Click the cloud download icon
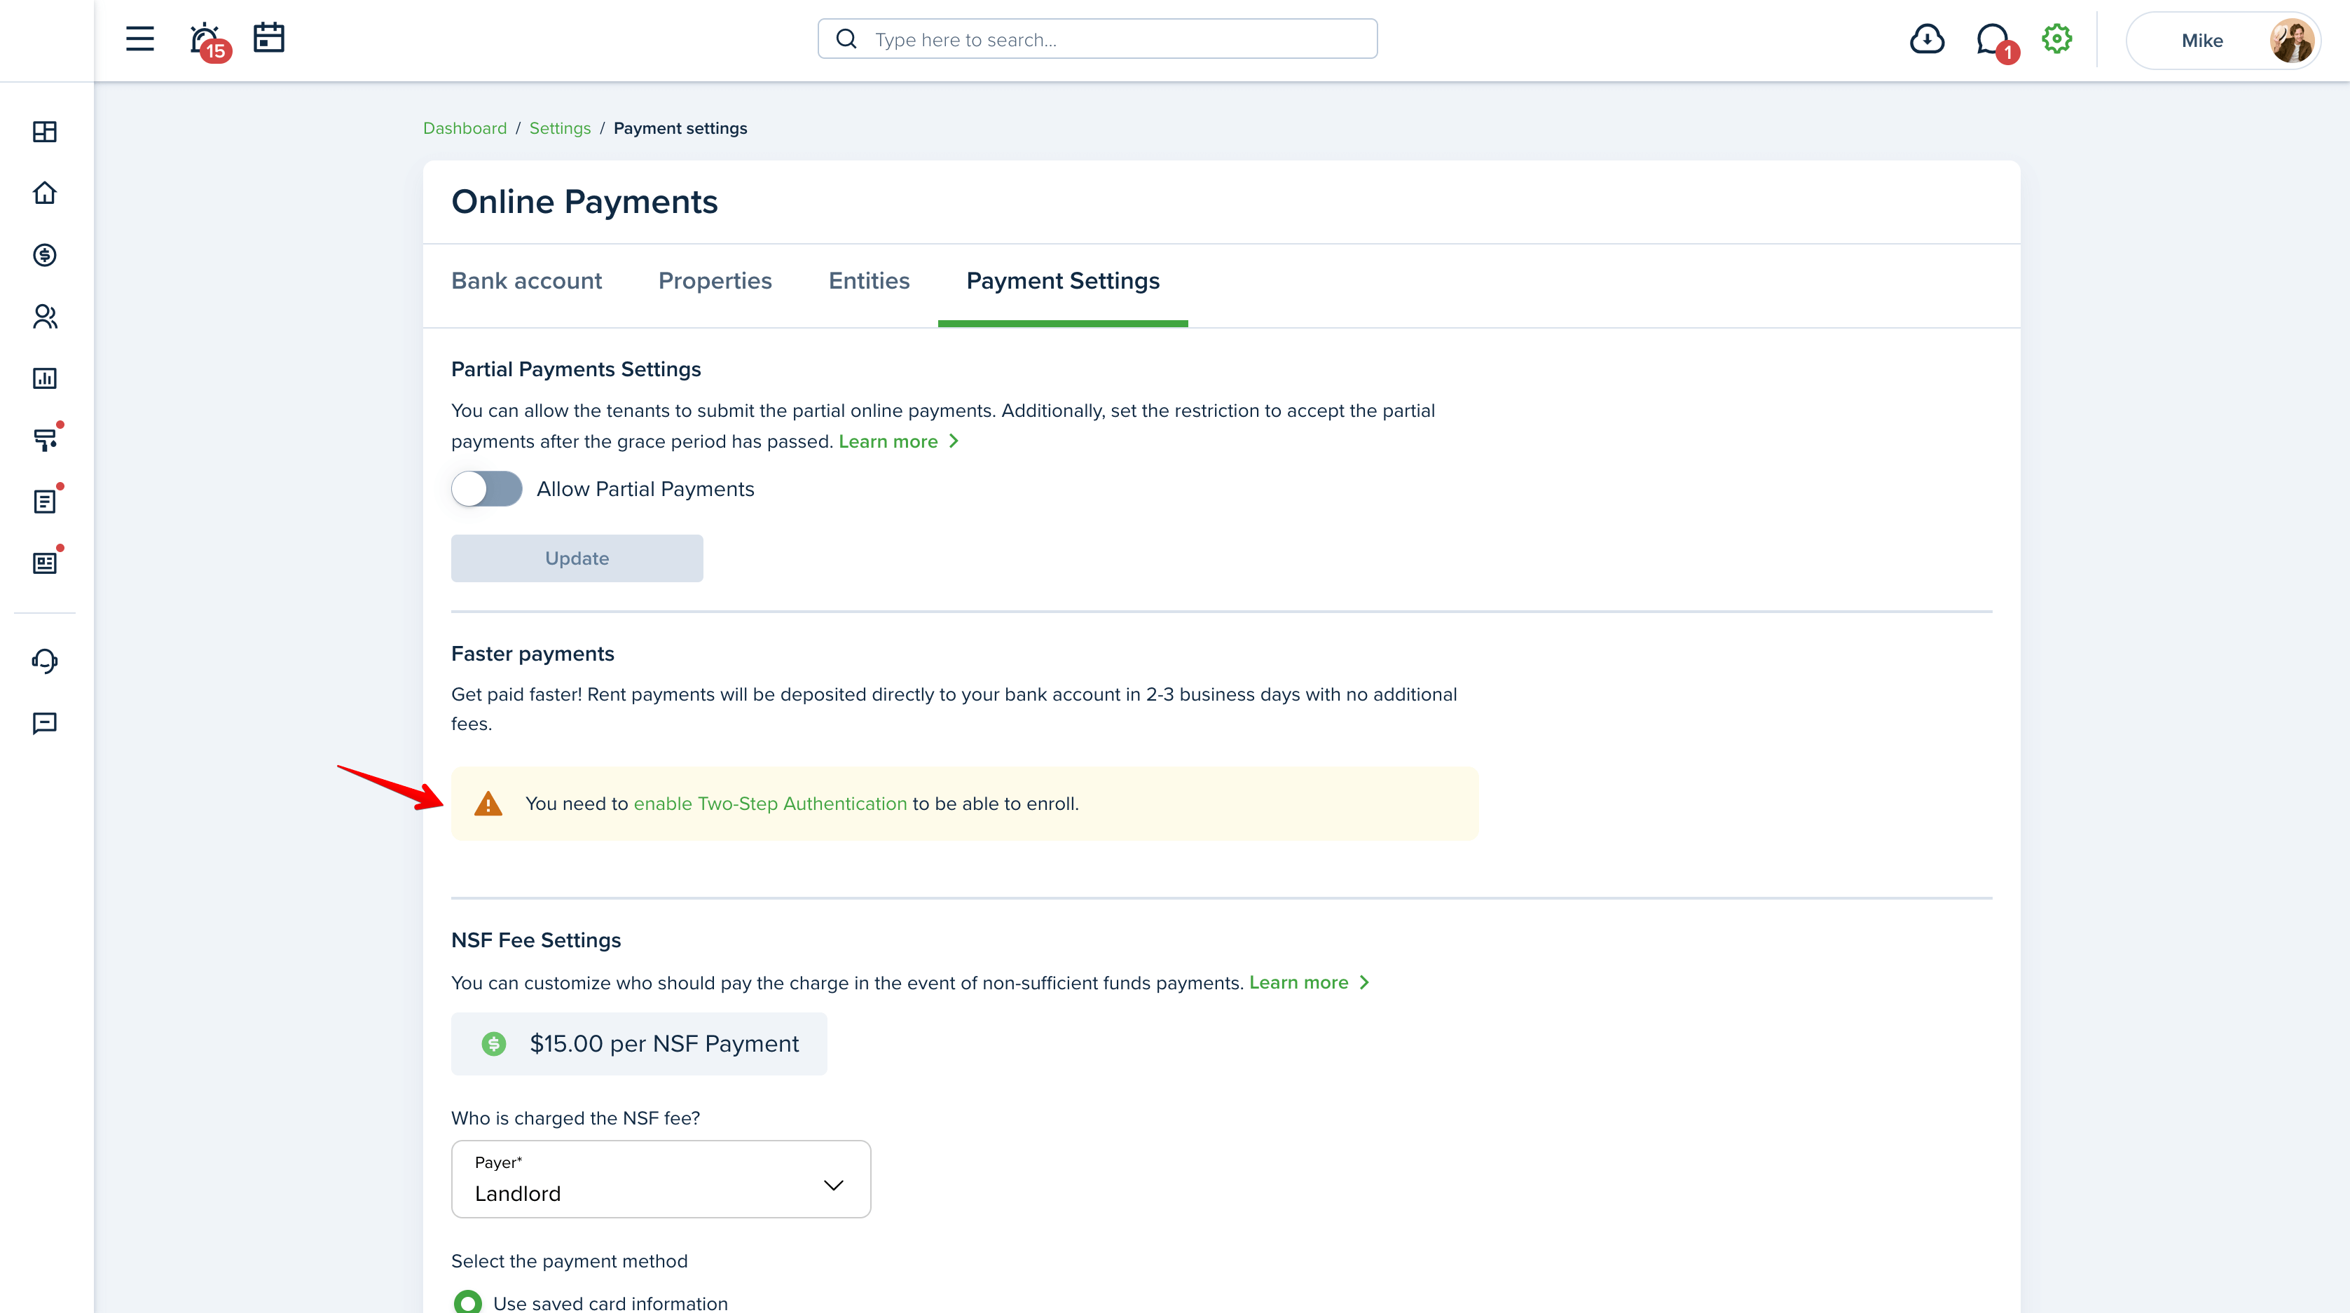 1927,39
